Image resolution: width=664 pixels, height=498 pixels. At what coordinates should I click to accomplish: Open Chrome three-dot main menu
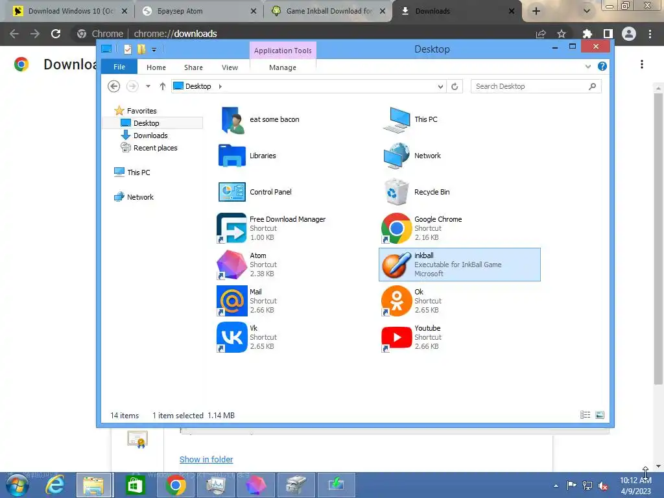tap(650, 34)
